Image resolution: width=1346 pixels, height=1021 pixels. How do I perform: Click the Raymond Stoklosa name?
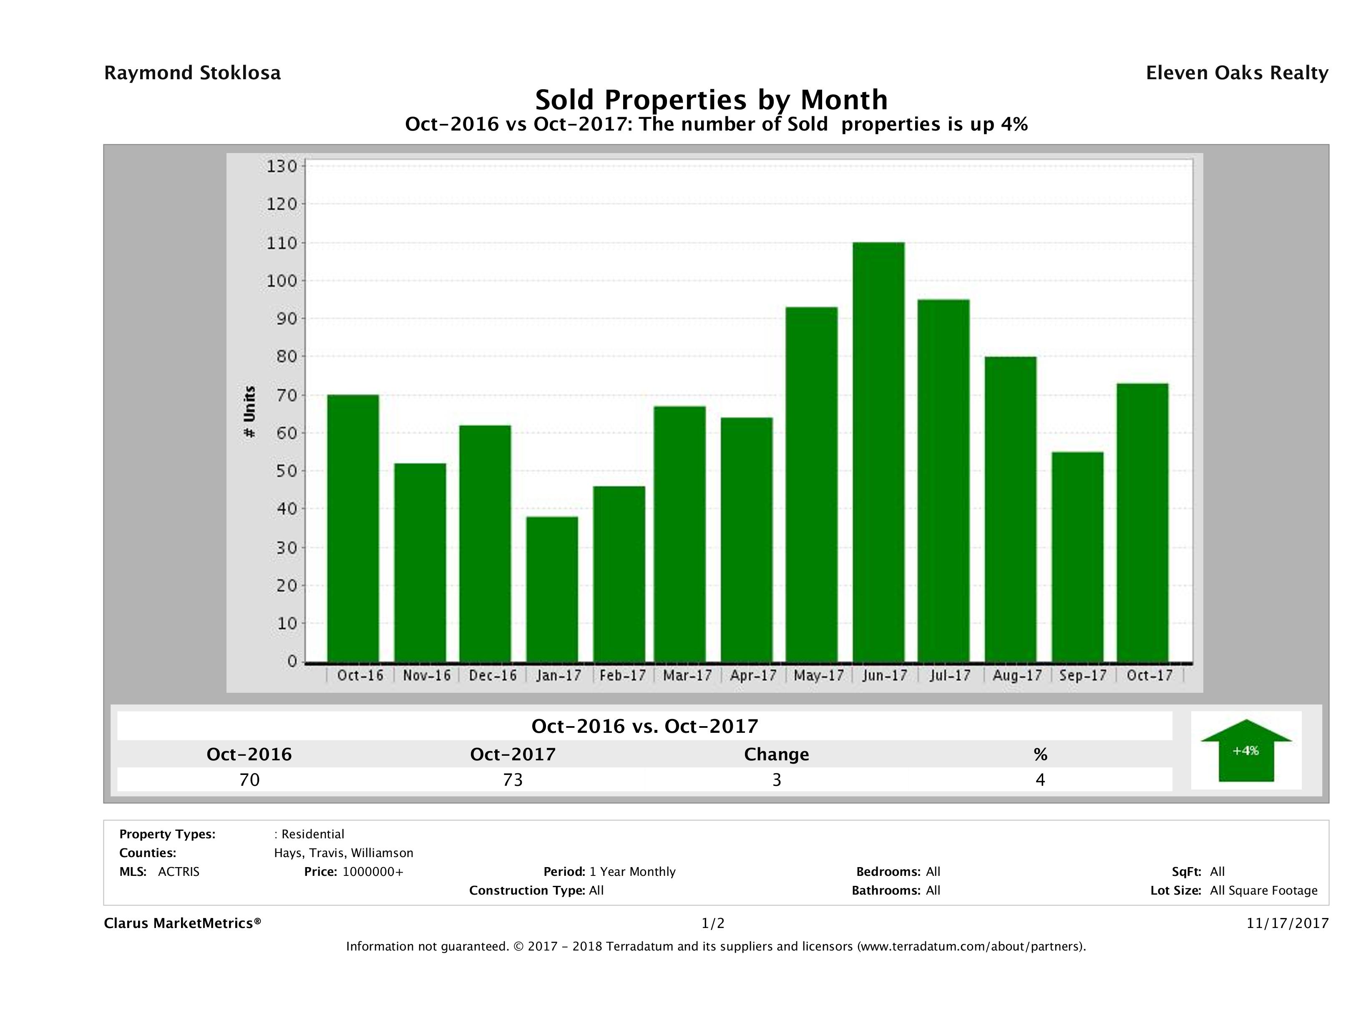click(x=192, y=73)
